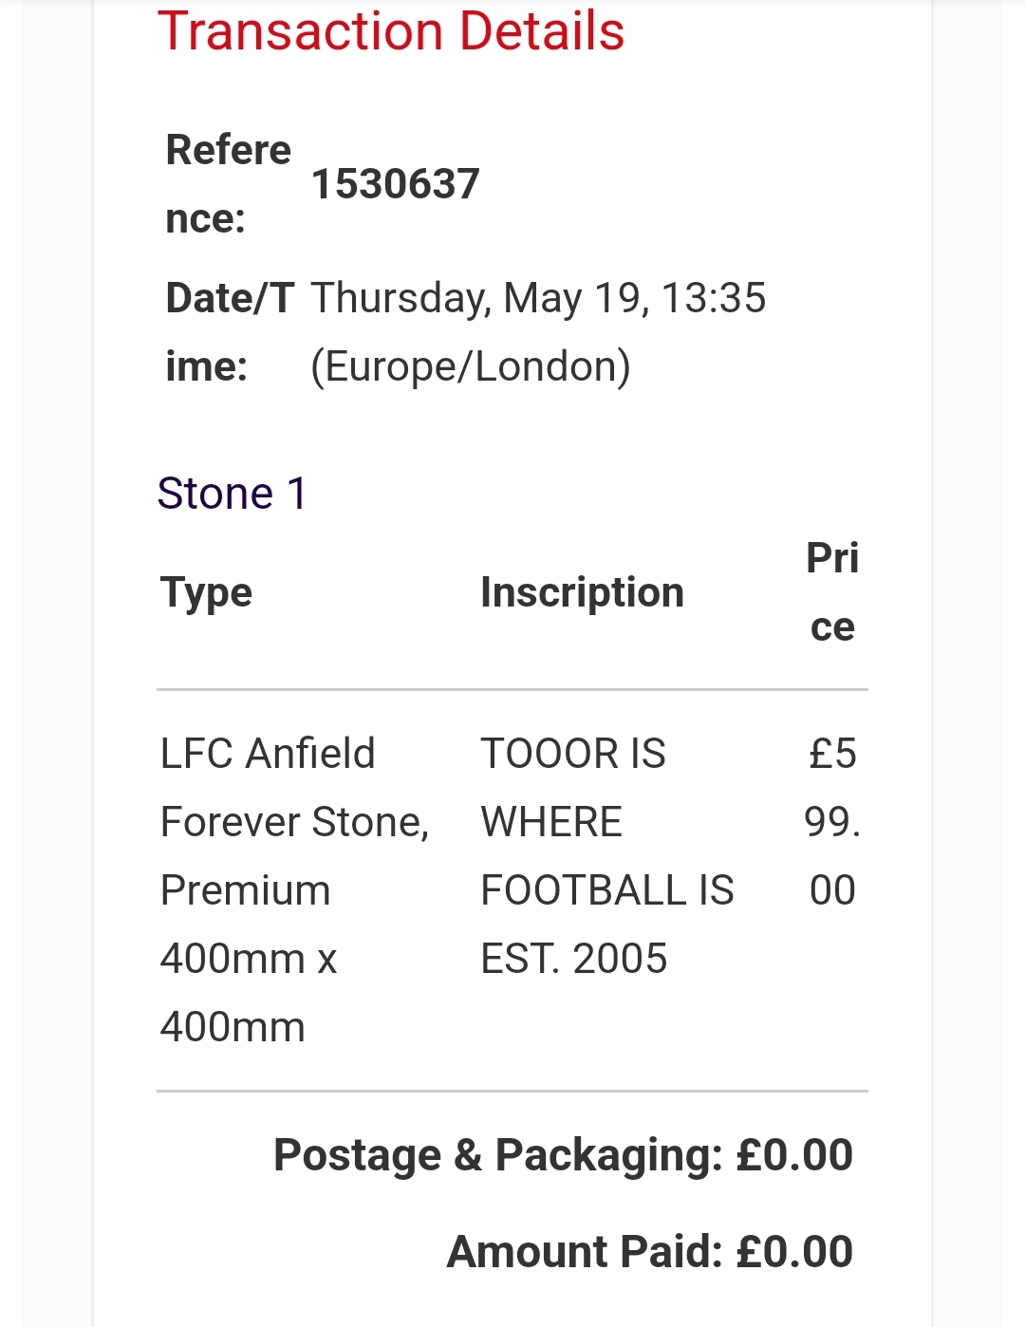The width and height of the screenshot is (1025, 1327).
Task: Select the Thursday, May 19, 13:35 date text
Action: tap(538, 298)
